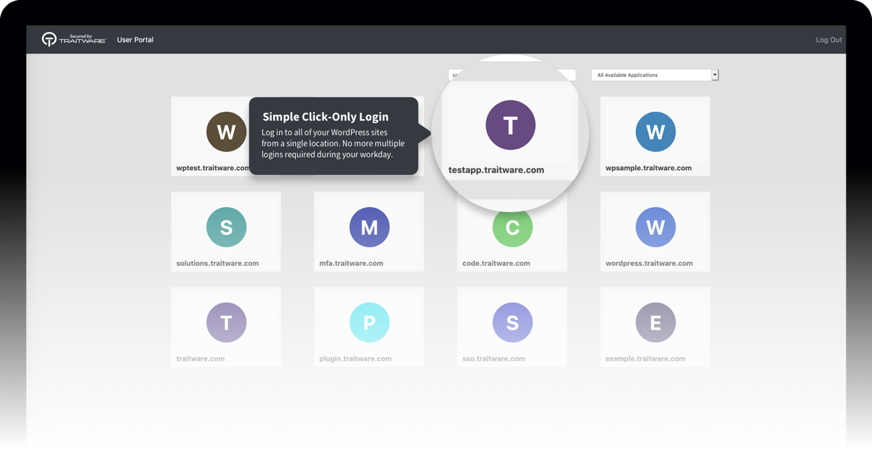Click the testapp.traitware.com label
The height and width of the screenshot is (471, 872).
click(x=496, y=170)
